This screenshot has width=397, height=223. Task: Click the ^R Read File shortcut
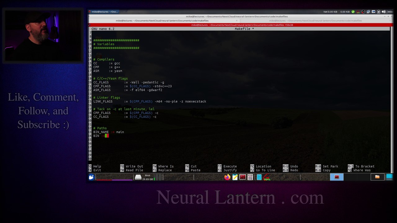click(x=132, y=170)
